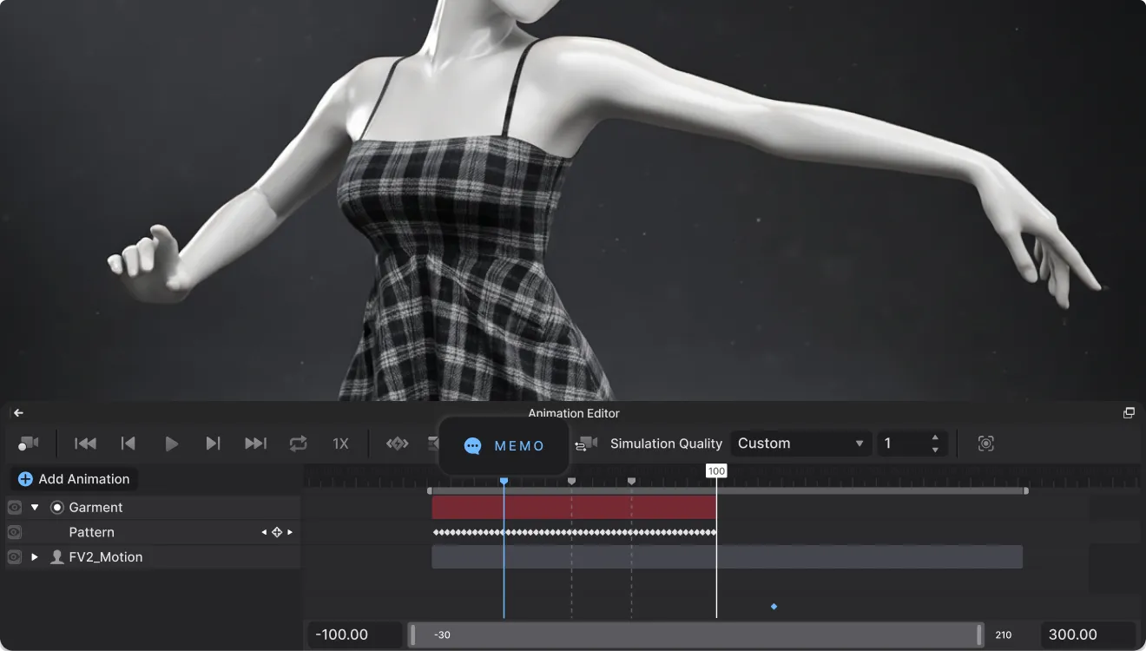The width and height of the screenshot is (1146, 651).
Task: Jump to the last frame icon
Action: (255, 444)
